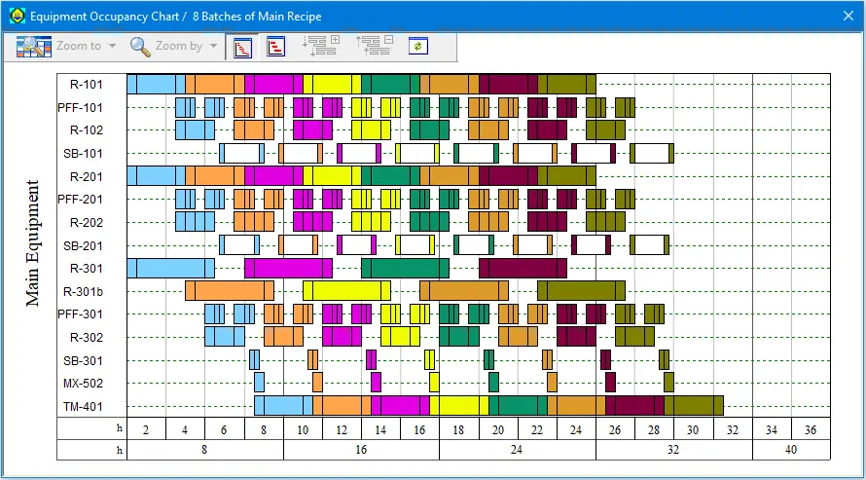Click the collapse all rows icon

point(374,46)
